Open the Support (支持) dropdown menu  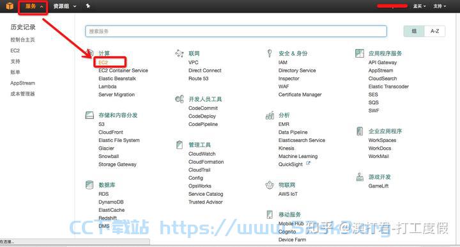[x=440, y=6]
